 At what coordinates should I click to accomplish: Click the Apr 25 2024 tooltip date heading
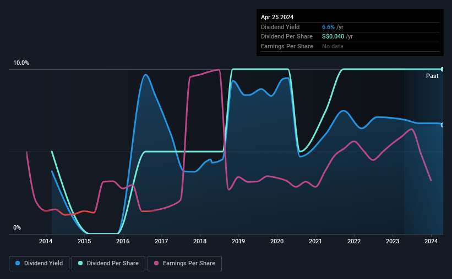277,17
